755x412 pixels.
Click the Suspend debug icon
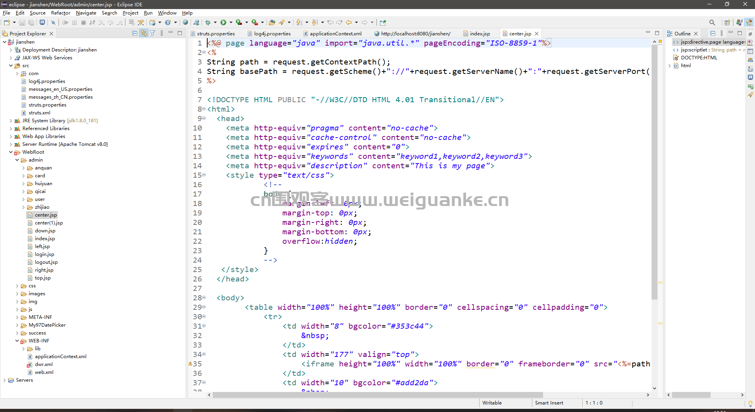tap(74, 22)
